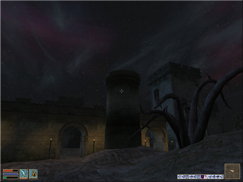This screenshot has width=243, height=182.
Task: Select the black shield-with-cross active effect icon
Action: 202,177
